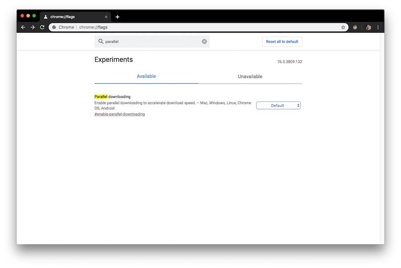The height and width of the screenshot is (268, 401).
Task: Clear the 'parallel' search text
Action: [205, 41]
